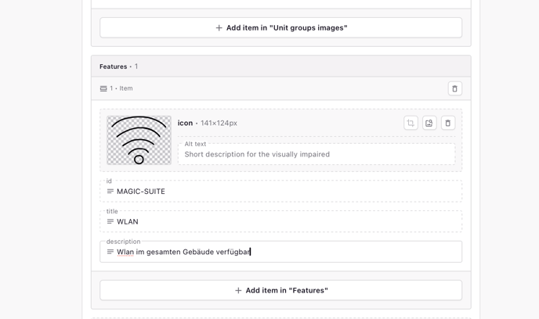This screenshot has height=319, width=539.
Task: Crop the icon image
Action: pyautogui.click(x=411, y=123)
